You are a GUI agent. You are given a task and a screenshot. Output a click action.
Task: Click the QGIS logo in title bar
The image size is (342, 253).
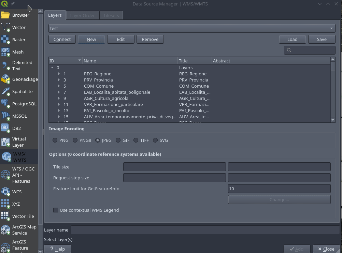pyautogui.click(x=4, y=4)
